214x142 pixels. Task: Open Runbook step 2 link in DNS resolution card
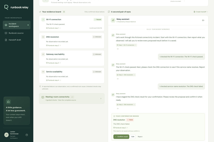[53, 45]
